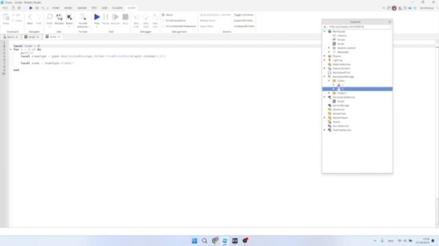The height and width of the screenshot is (246, 439).
Task: Click Expand All Folds action
Action: click(243, 20)
